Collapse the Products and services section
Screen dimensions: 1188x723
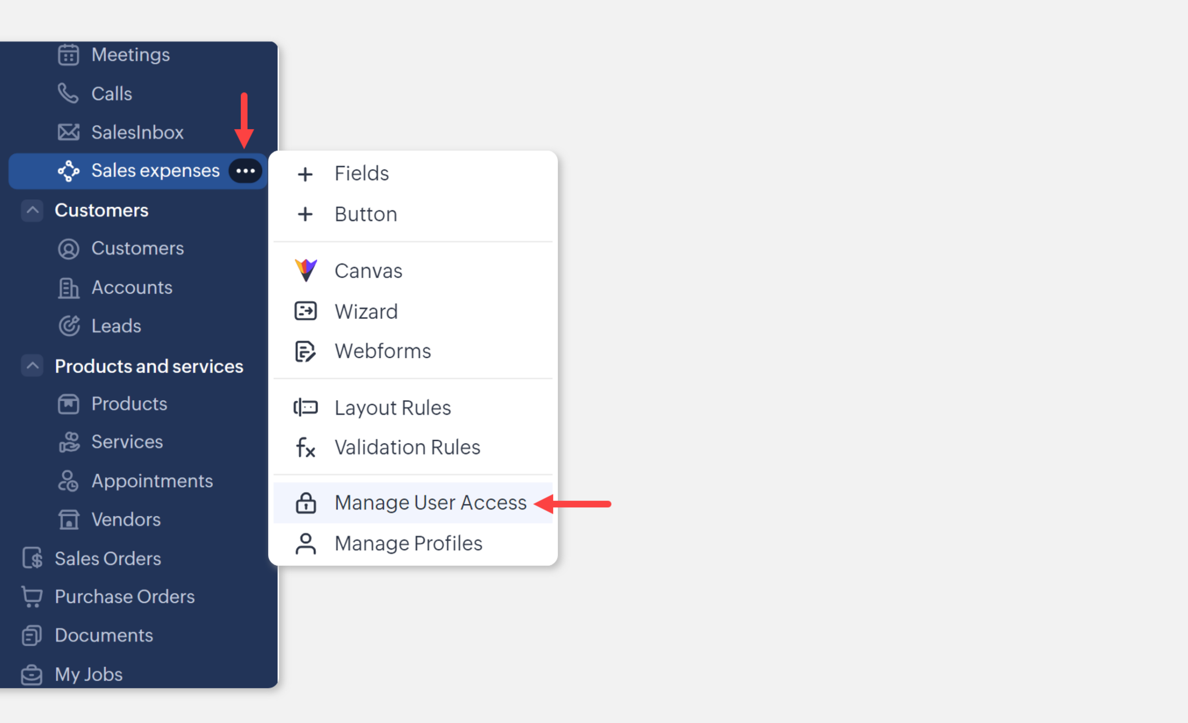(32, 366)
